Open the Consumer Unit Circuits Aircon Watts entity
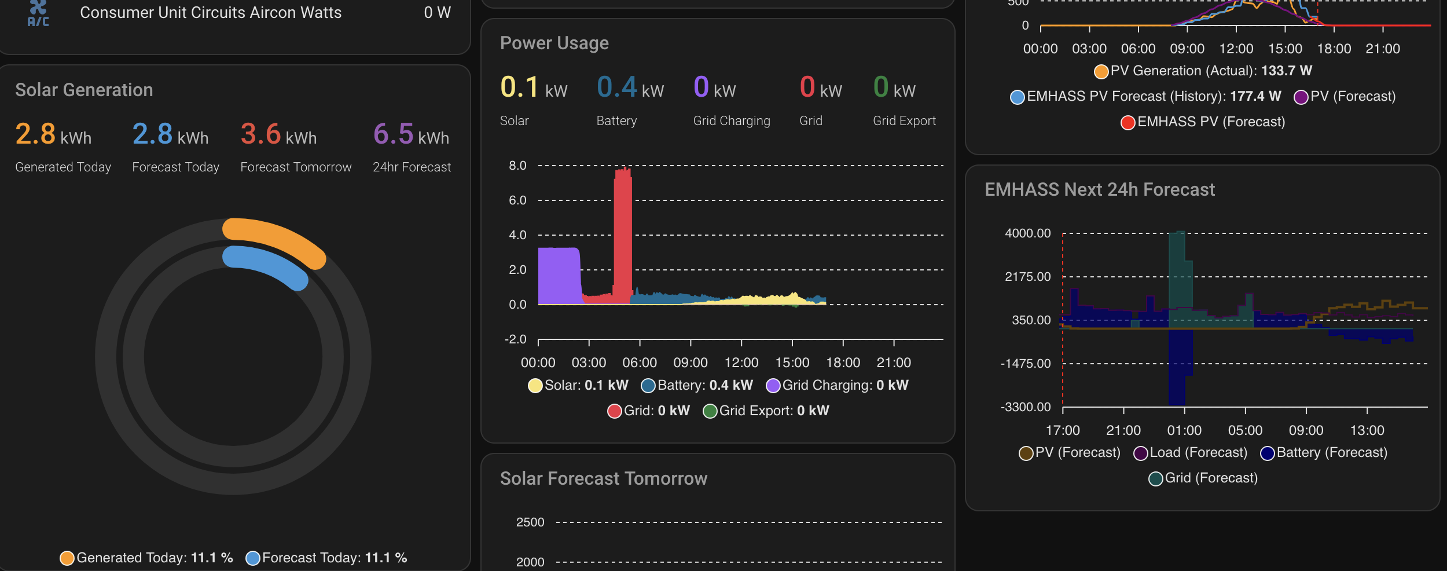 pyautogui.click(x=211, y=13)
